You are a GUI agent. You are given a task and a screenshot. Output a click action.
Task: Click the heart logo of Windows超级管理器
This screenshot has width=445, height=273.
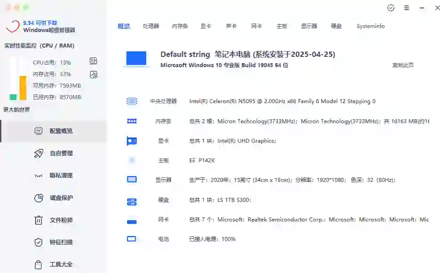pos(13,26)
